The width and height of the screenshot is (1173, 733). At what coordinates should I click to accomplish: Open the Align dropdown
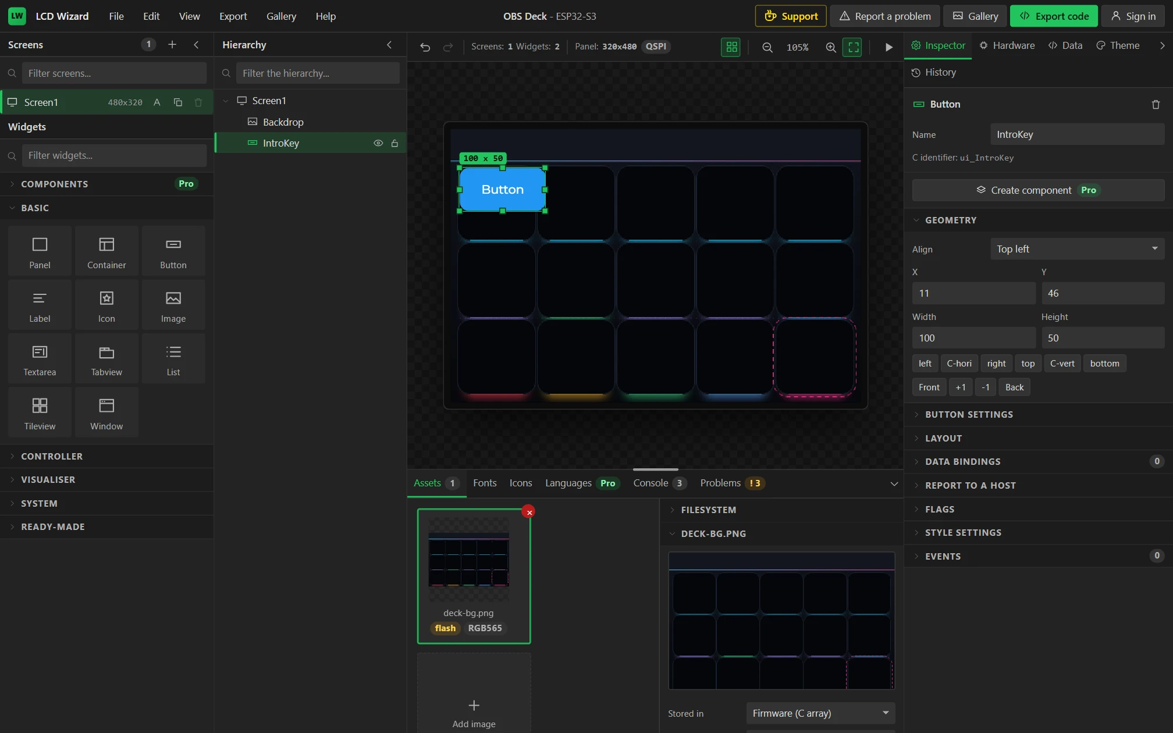tap(1077, 249)
